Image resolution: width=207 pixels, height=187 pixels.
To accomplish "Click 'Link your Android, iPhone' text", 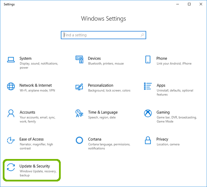I will [x=174, y=64].
